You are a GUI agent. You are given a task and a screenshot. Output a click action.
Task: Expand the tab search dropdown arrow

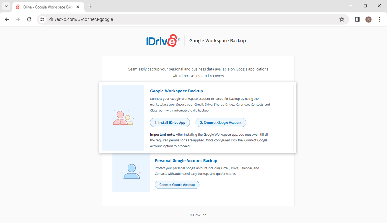pos(6,6)
